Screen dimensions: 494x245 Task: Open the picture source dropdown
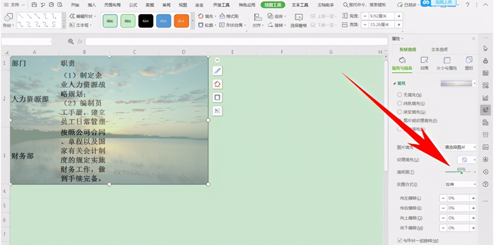pos(460,147)
